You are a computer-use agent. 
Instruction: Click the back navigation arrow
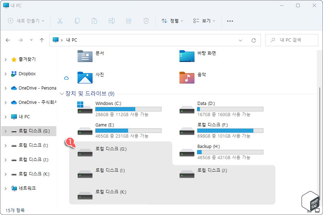pos(8,40)
